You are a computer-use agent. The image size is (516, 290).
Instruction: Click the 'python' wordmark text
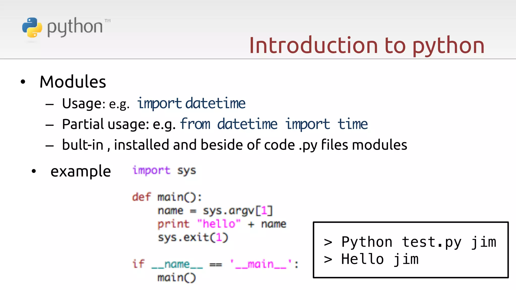point(75,27)
